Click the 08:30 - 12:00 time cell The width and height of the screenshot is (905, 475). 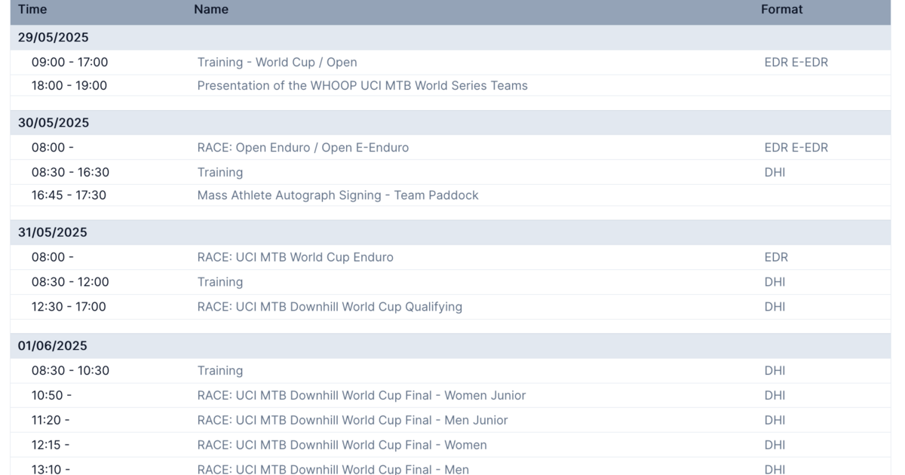point(70,282)
